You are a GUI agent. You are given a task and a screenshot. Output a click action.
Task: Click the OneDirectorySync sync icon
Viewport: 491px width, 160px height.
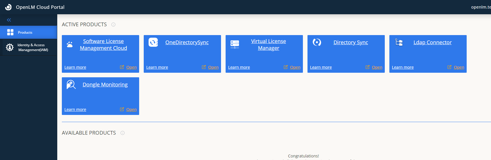[153, 42]
